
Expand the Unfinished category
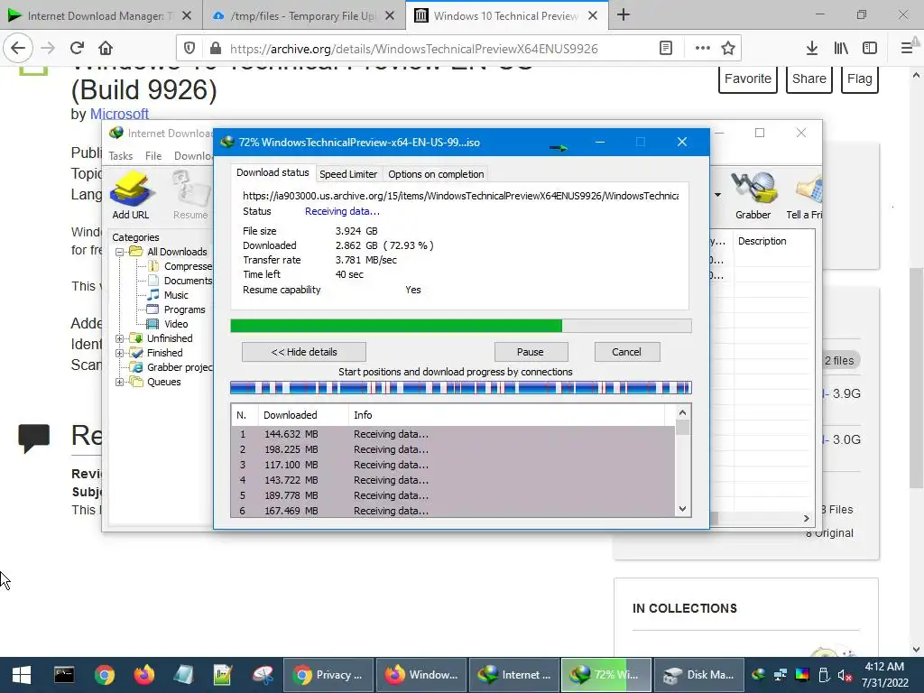120,338
